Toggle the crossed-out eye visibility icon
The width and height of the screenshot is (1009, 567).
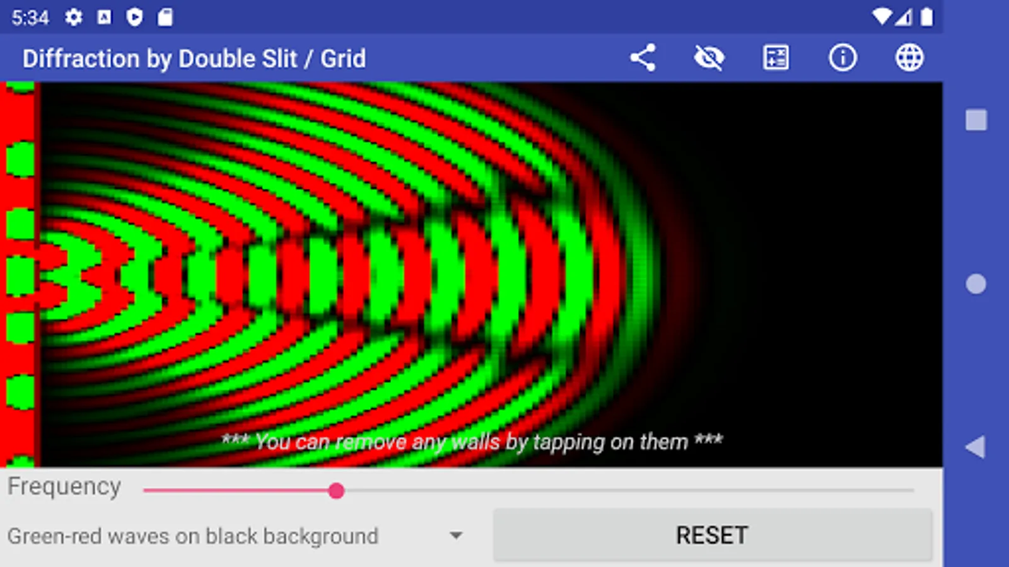[x=709, y=58]
